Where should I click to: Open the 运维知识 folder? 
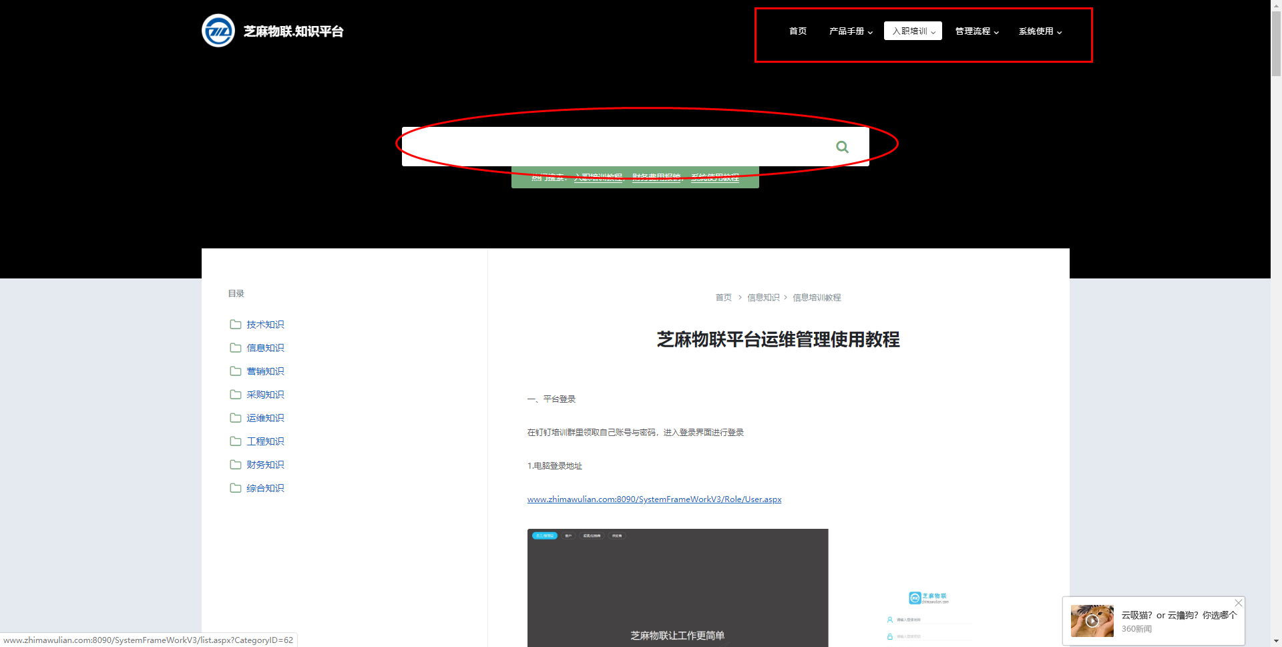click(264, 418)
